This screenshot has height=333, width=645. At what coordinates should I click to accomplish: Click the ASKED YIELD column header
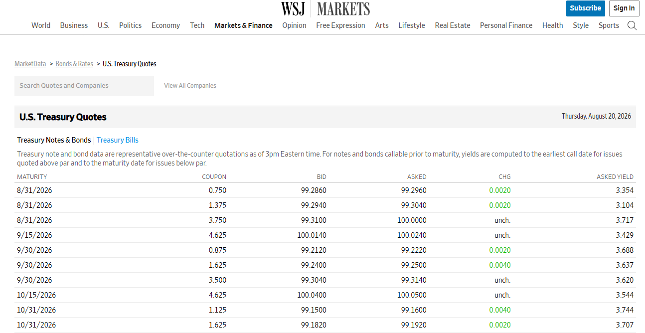(615, 177)
